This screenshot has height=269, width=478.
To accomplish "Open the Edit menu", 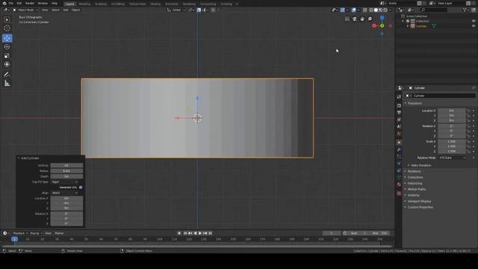I will (19, 3).
